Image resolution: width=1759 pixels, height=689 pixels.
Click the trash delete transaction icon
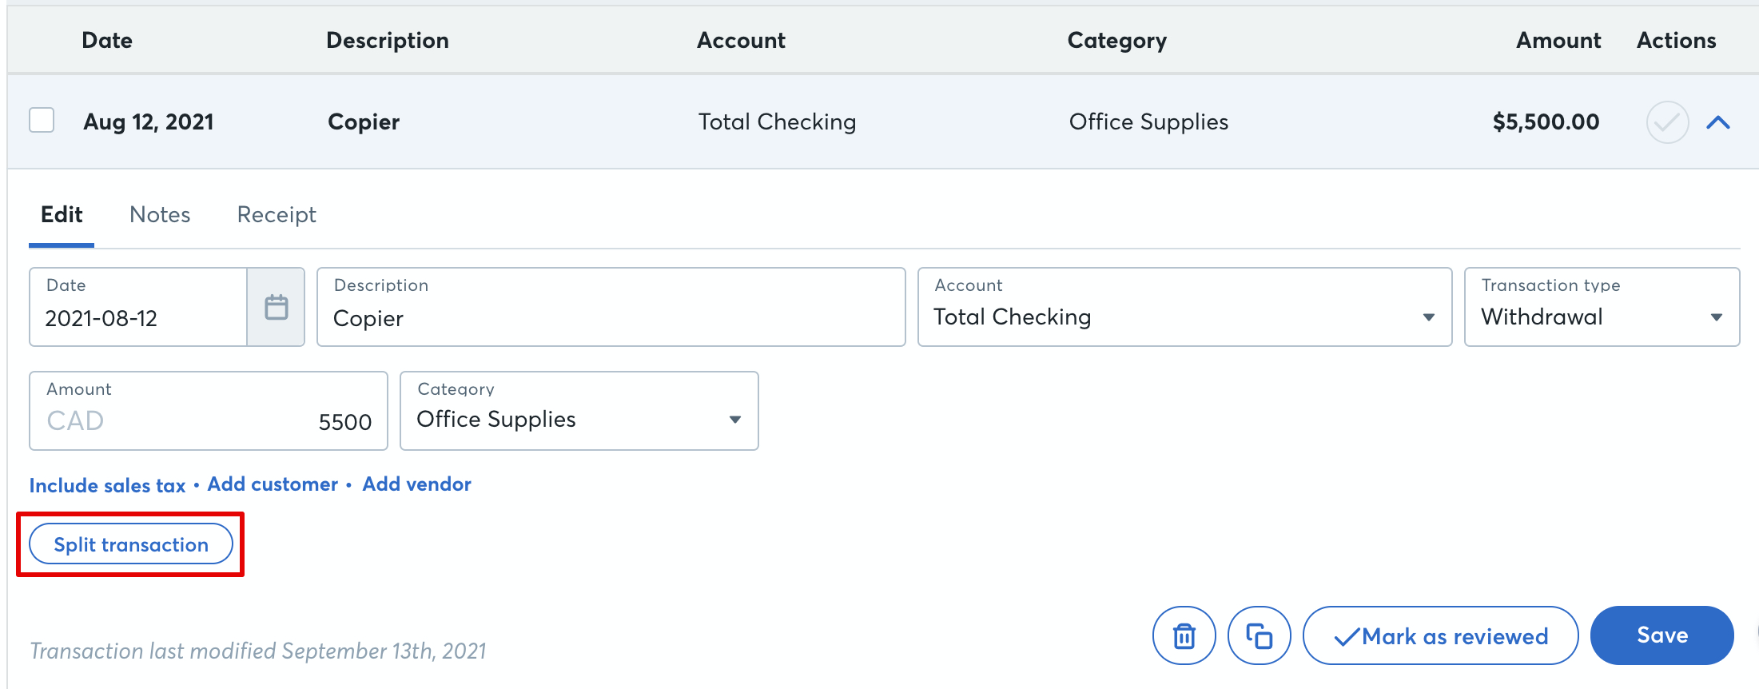point(1184,635)
